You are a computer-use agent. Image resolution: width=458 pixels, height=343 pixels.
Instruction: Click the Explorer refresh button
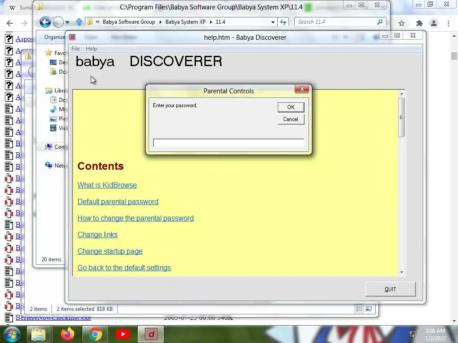coord(283,22)
